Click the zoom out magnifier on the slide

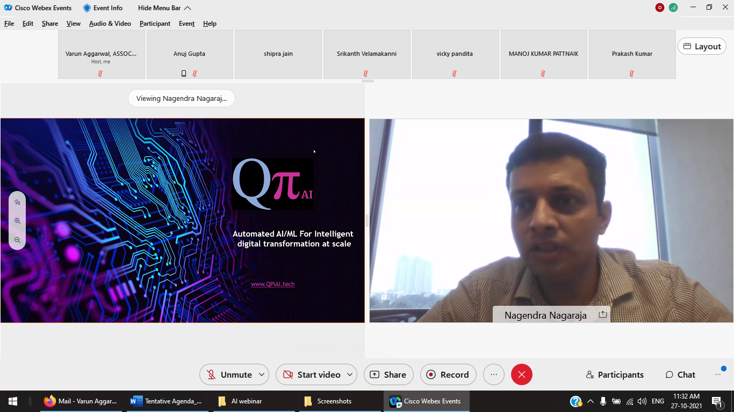coord(17,240)
